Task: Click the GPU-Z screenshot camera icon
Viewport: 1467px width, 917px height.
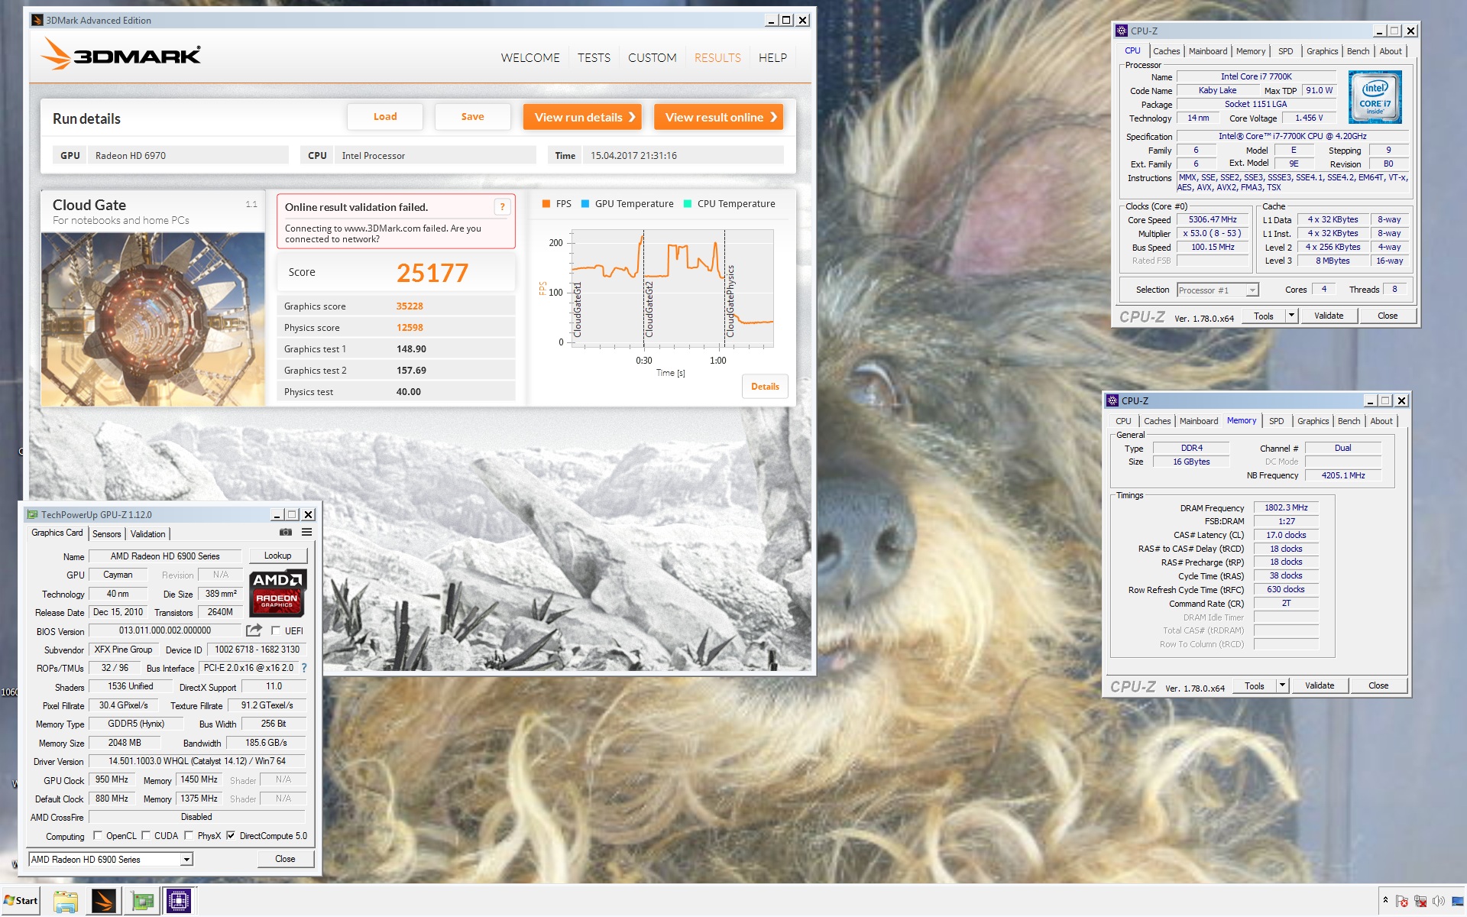Action: [x=285, y=533]
